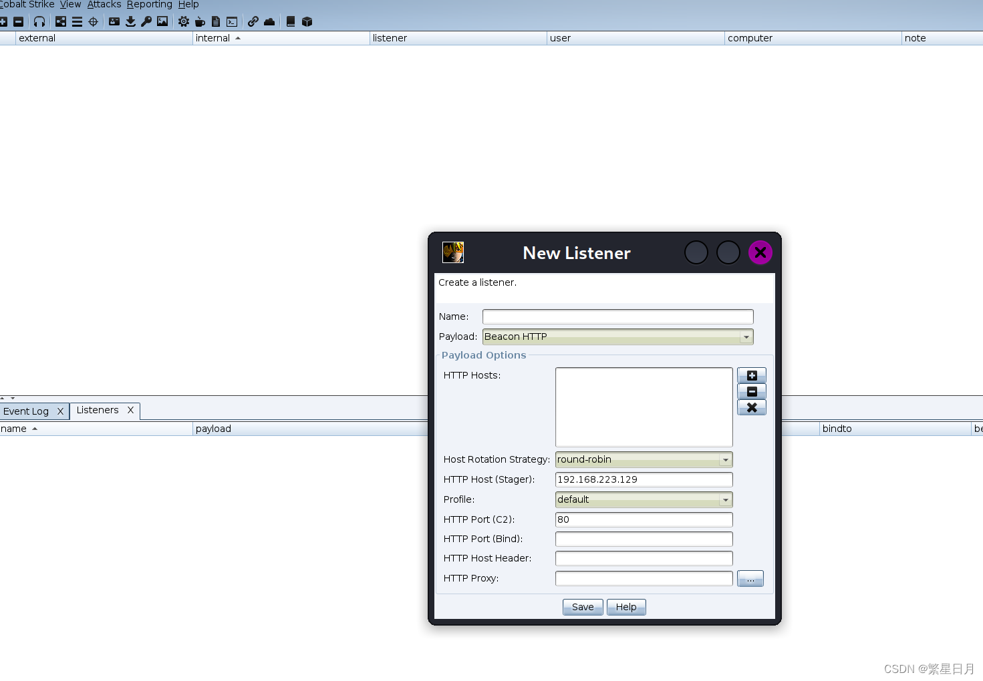
Task: Open keystrokes via the key icon
Action: tap(146, 22)
